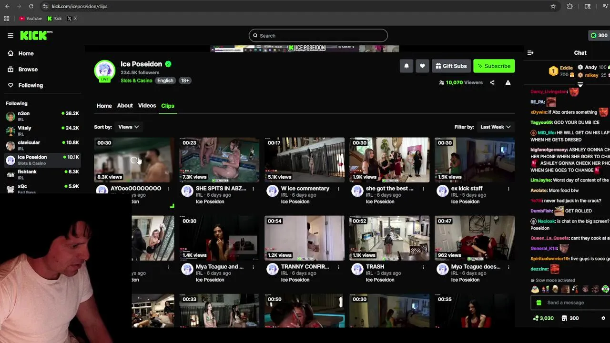Open browser extensions puzzle icon

pyautogui.click(x=570, y=6)
